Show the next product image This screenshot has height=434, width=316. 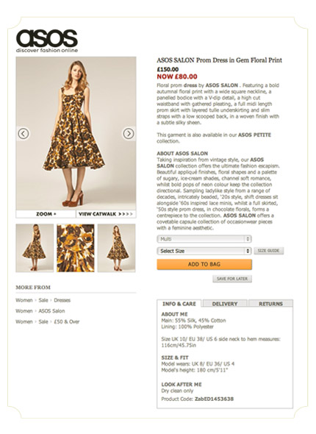pos(129,134)
